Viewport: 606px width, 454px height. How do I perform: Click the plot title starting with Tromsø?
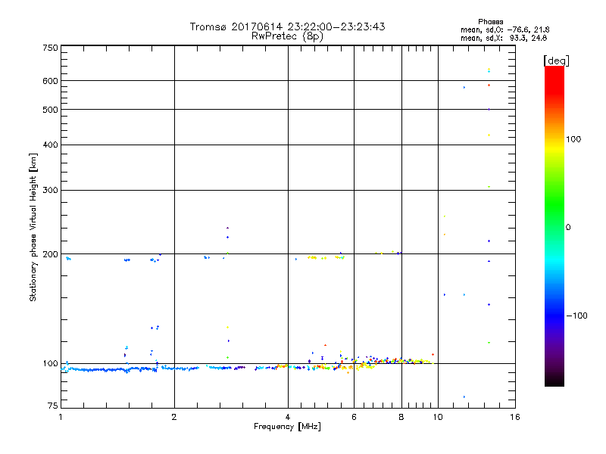(287, 26)
